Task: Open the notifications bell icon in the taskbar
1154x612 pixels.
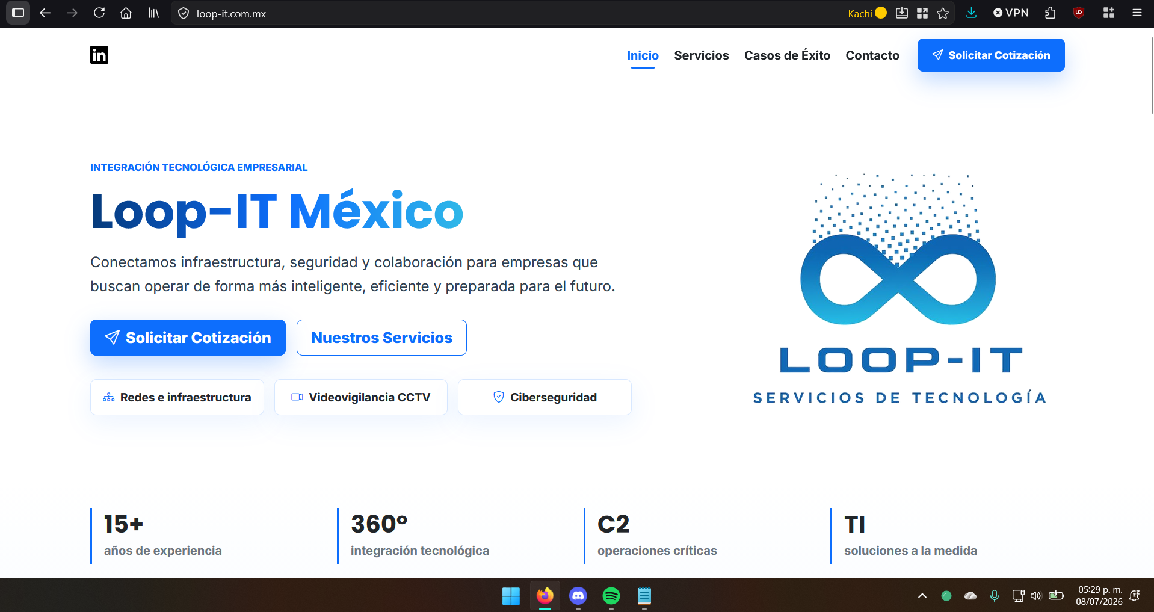Action: pyautogui.click(x=1135, y=596)
